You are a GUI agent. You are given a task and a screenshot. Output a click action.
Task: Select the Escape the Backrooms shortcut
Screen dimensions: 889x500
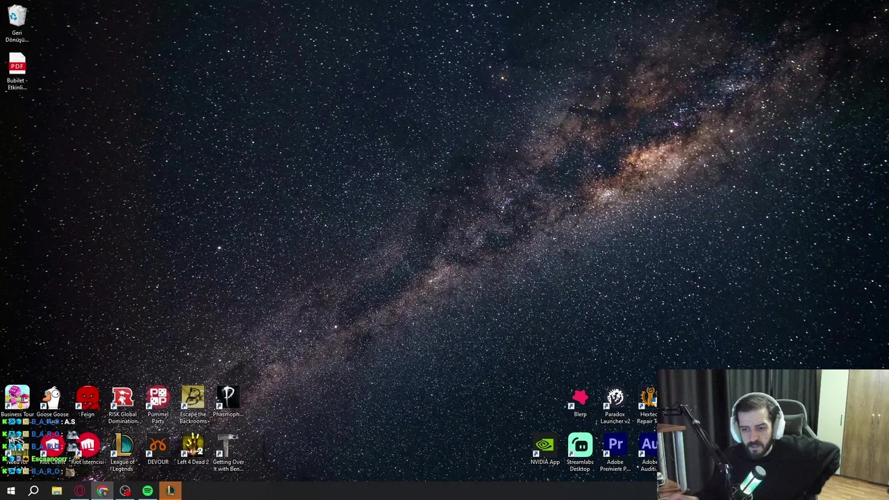(x=193, y=406)
